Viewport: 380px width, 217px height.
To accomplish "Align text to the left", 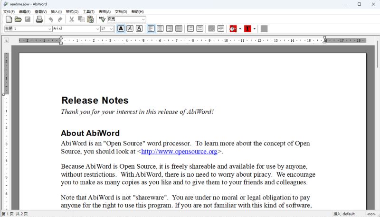I will pos(151,29).
